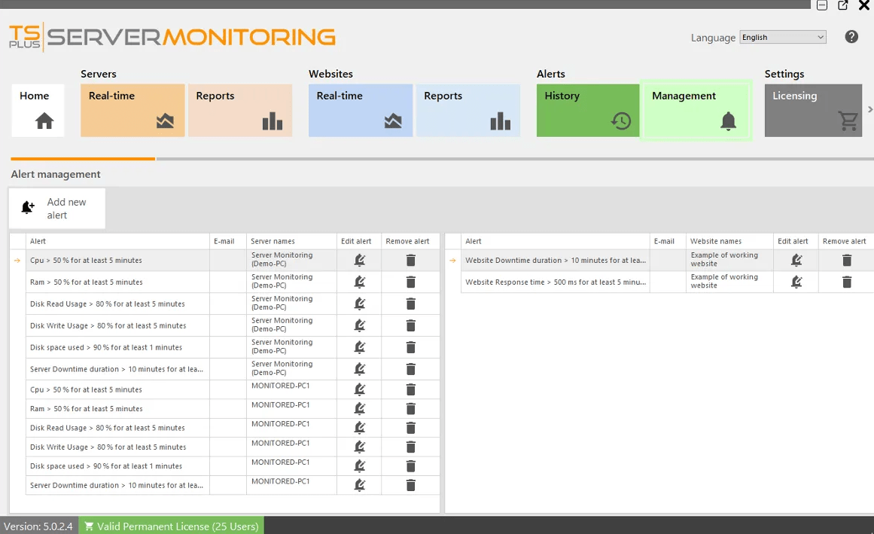The height and width of the screenshot is (534, 874).
Task: Edit Demo-PC Ram > 50 % alert
Action: 360,282
